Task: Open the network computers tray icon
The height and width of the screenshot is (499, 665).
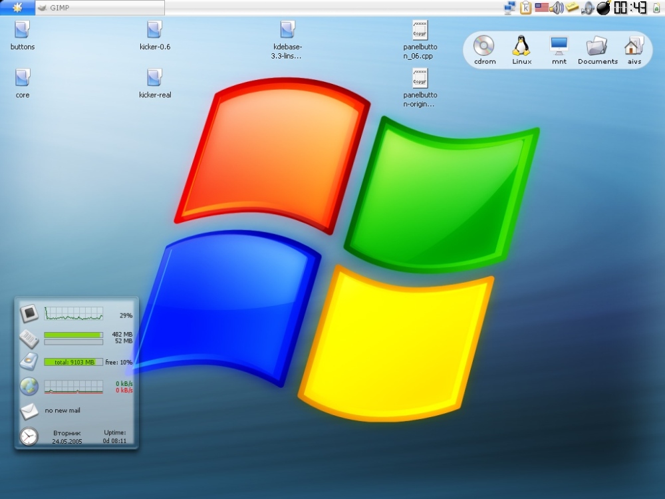Action: click(x=510, y=7)
